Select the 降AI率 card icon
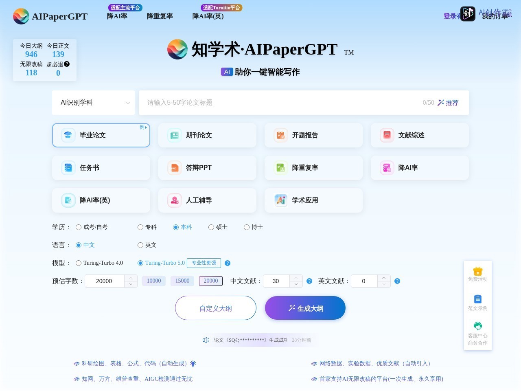Screen dimensions: 521x391 coord(387,167)
